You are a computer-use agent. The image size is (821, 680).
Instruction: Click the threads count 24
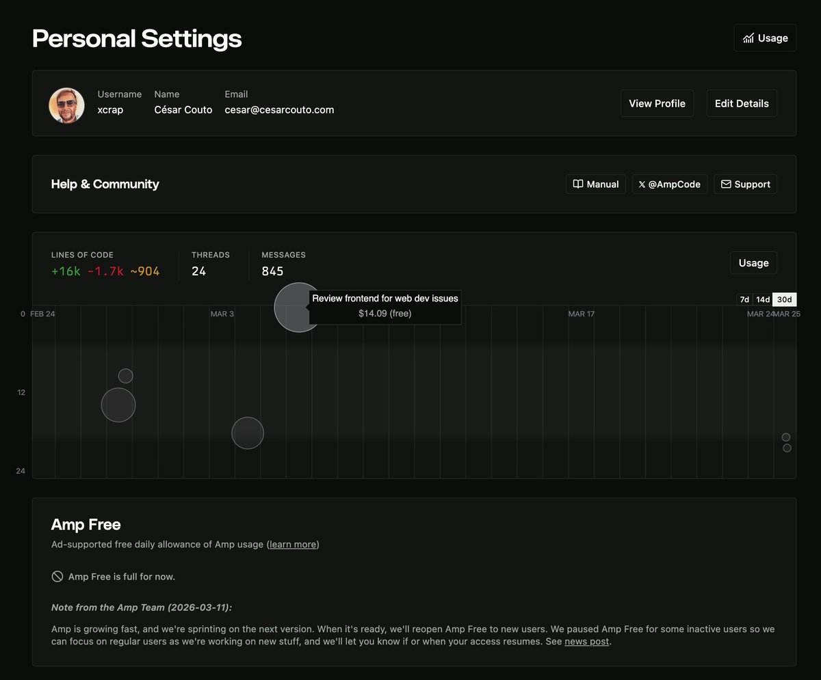point(199,271)
